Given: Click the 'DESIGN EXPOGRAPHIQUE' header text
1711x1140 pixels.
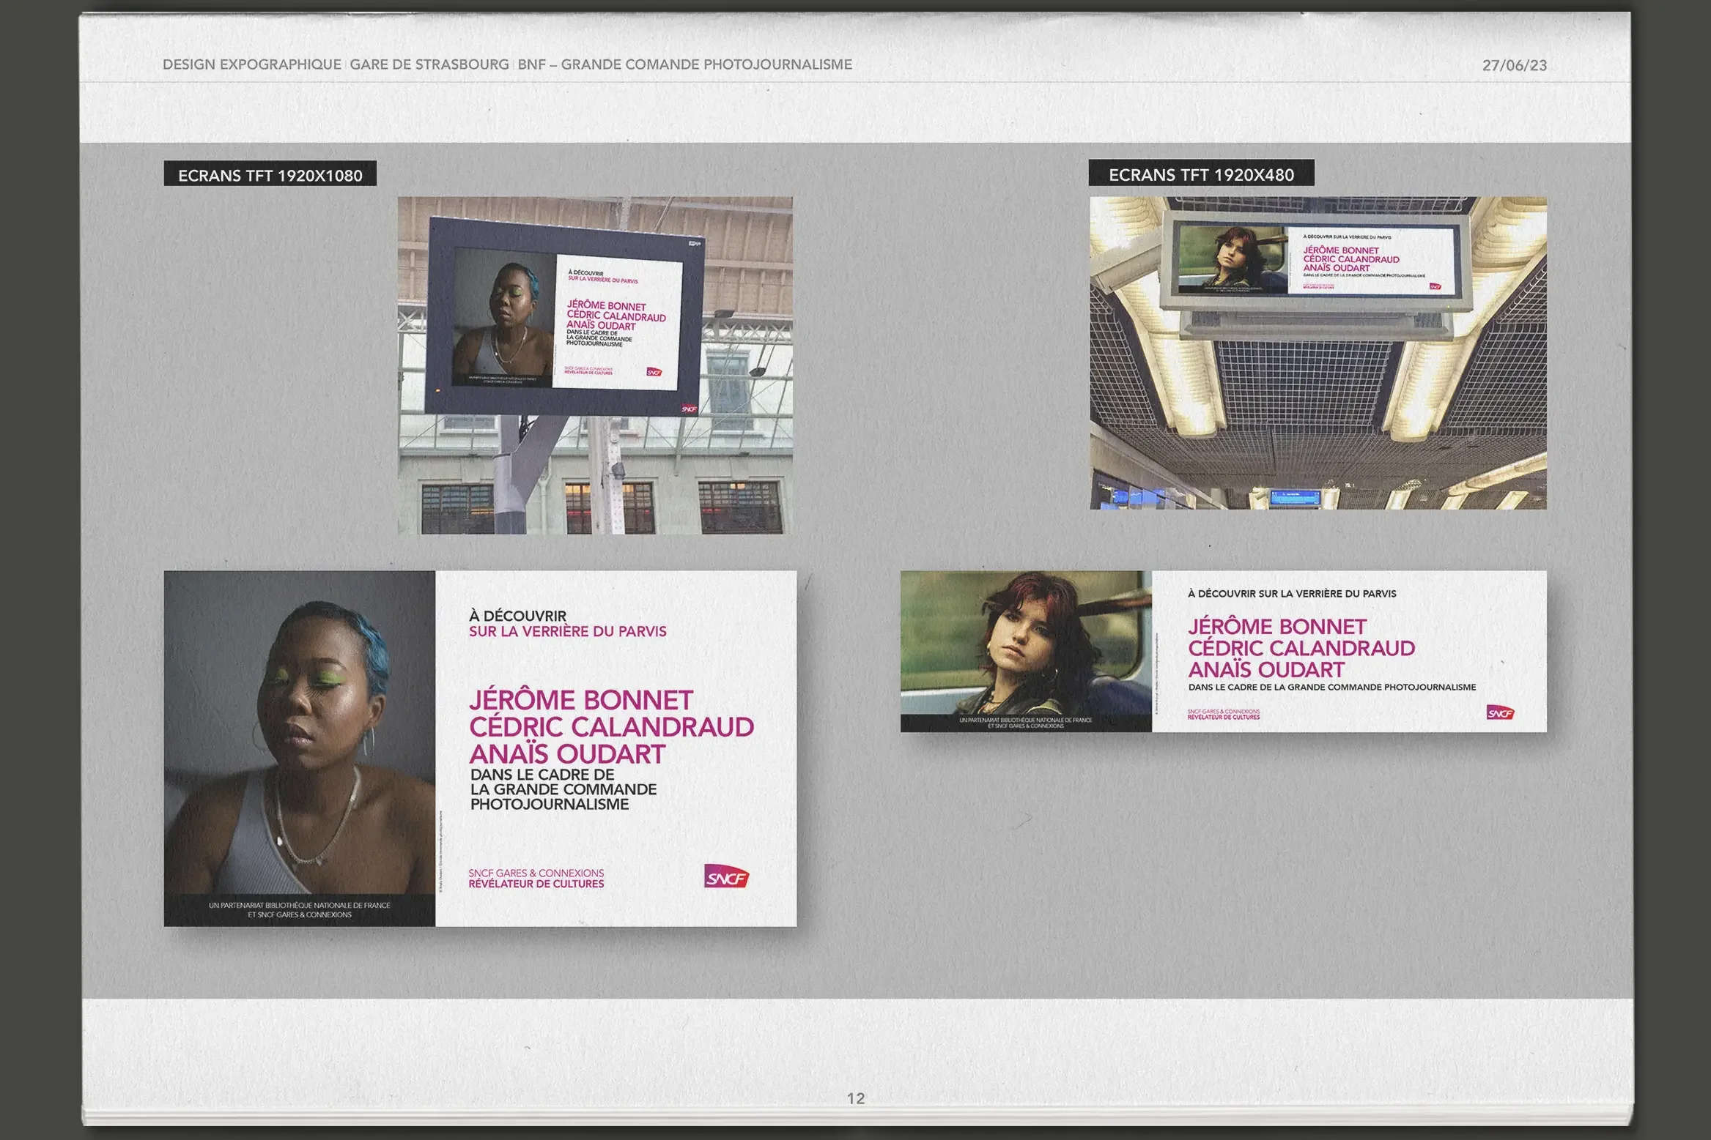Looking at the screenshot, I should (x=252, y=64).
